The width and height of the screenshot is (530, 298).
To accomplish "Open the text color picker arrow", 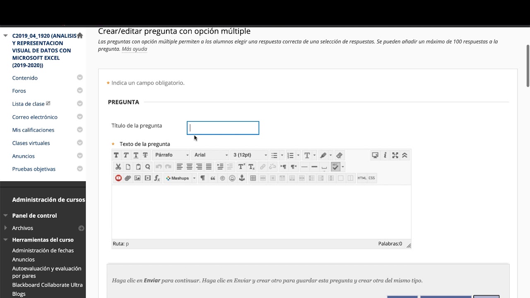I will coord(314,155).
